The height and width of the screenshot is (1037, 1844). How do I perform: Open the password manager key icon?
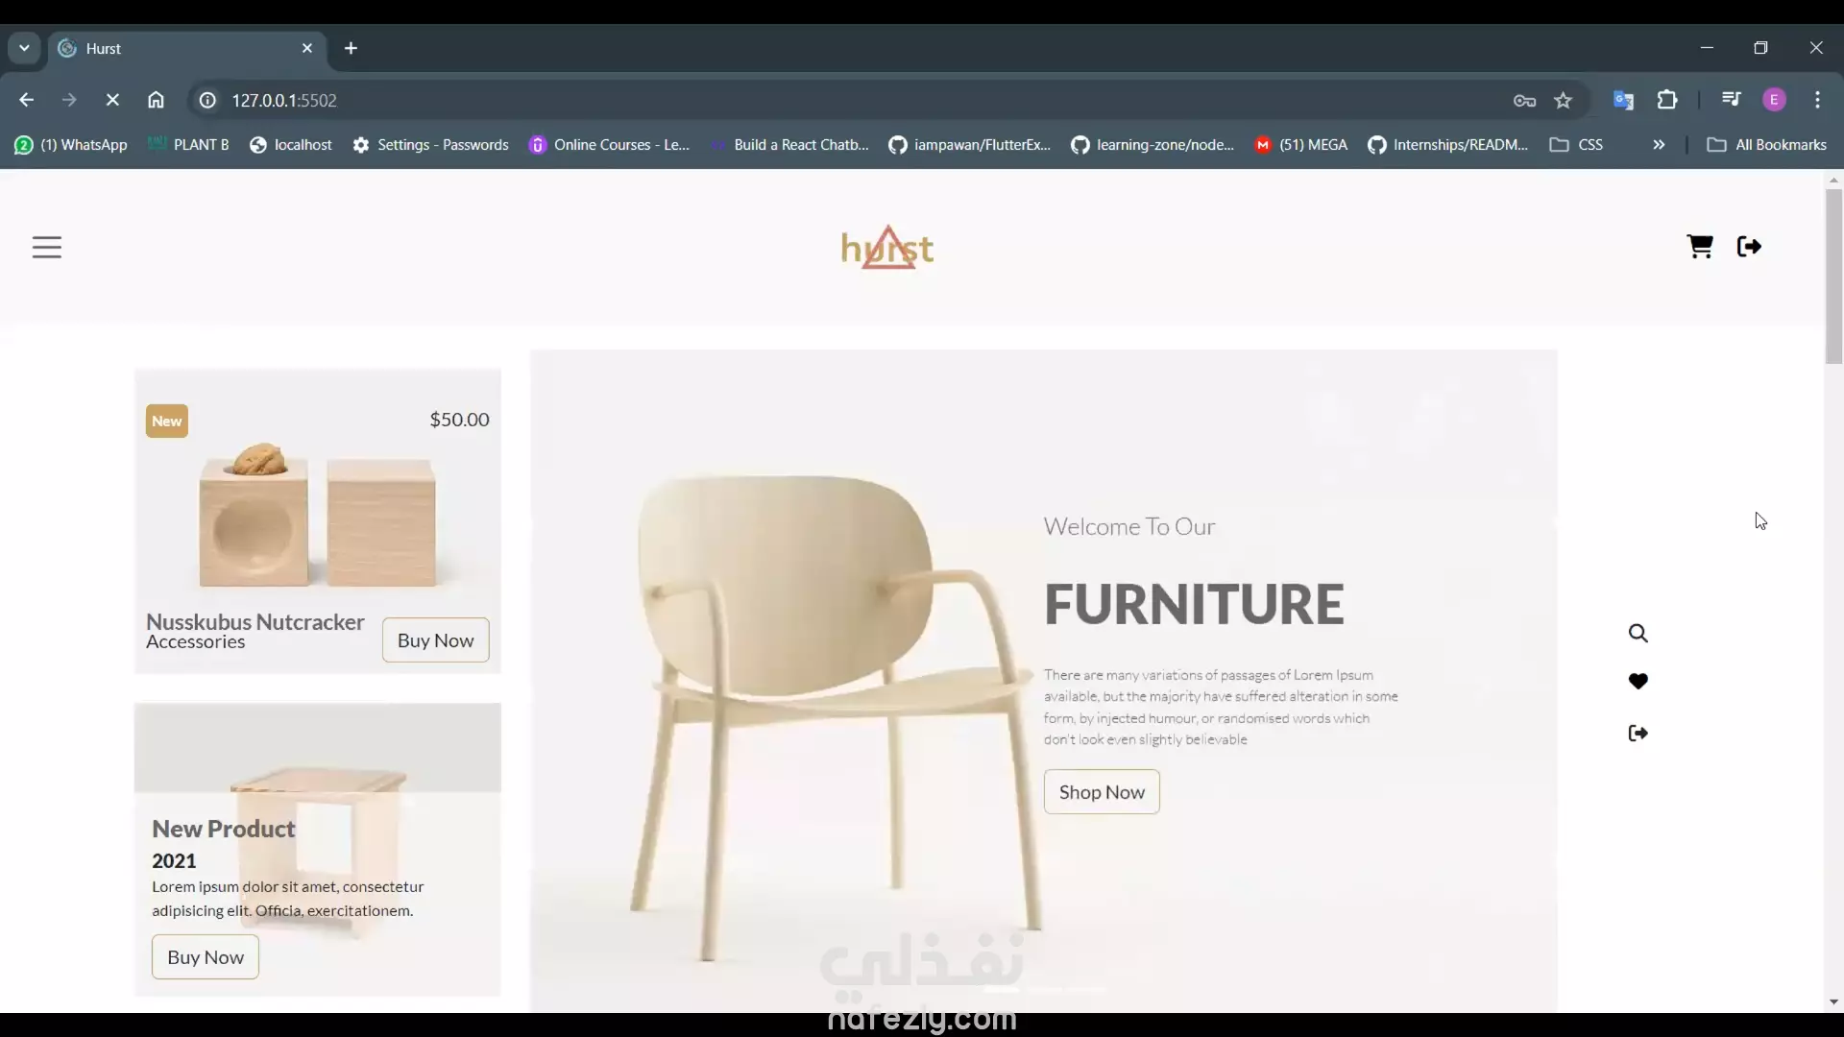[x=1524, y=100]
